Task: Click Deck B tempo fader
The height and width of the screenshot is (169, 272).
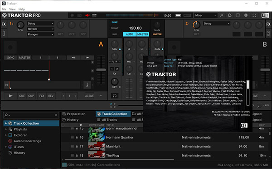Action: pyautogui.click(x=265, y=70)
